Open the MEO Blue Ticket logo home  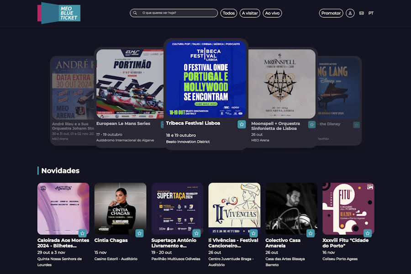[59, 13]
